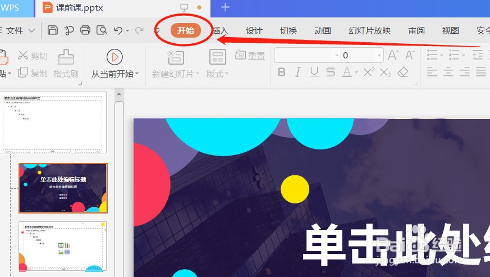490x277 pixels.
Task: Select the blank master slide thumbnail
Action: pos(53,122)
